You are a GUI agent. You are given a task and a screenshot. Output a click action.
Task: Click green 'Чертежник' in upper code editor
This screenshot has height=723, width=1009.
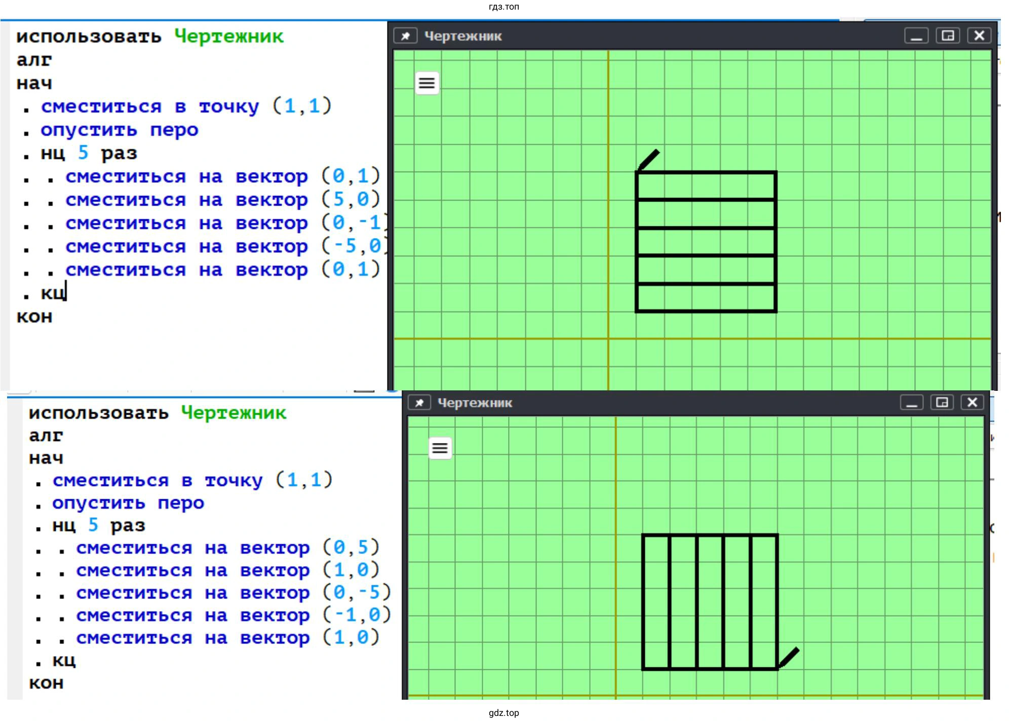coord(229,36)
